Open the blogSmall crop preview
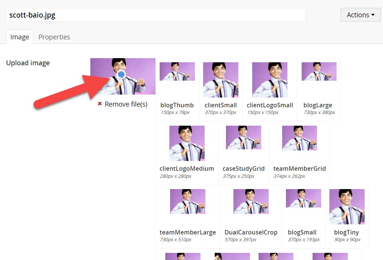383x260 pixels. (x=303, y=198)
